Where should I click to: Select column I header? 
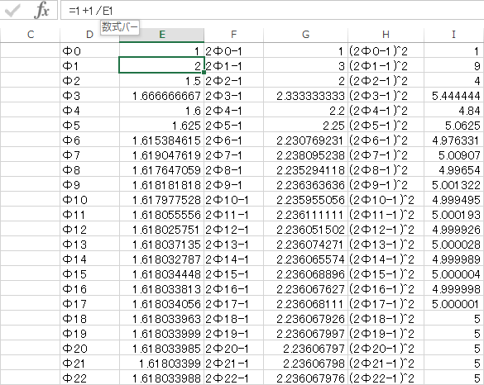[453, 35]
